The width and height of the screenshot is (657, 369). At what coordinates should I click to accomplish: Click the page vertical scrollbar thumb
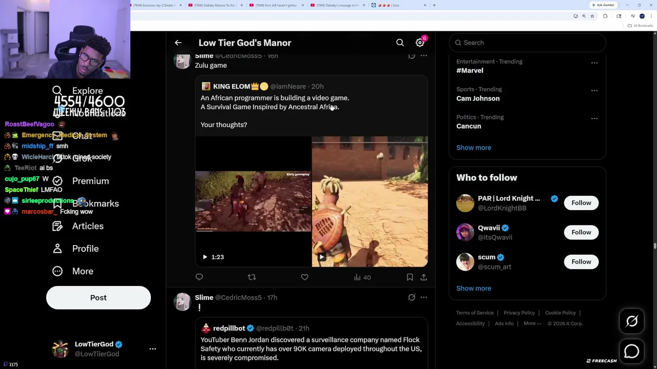pyautogui.click(x=654, y=247)
